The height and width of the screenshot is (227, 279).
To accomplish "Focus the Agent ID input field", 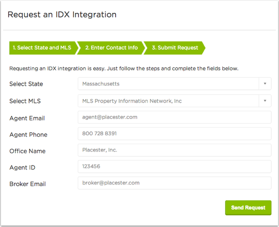I will pyautogui.click(x=174, y=166).
